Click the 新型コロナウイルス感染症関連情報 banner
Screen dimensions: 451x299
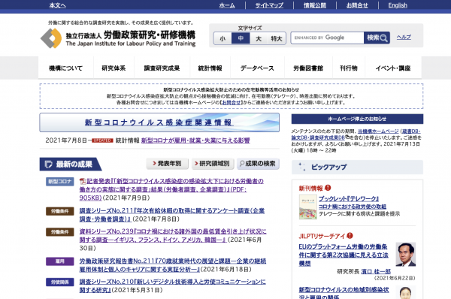(159, 122)
